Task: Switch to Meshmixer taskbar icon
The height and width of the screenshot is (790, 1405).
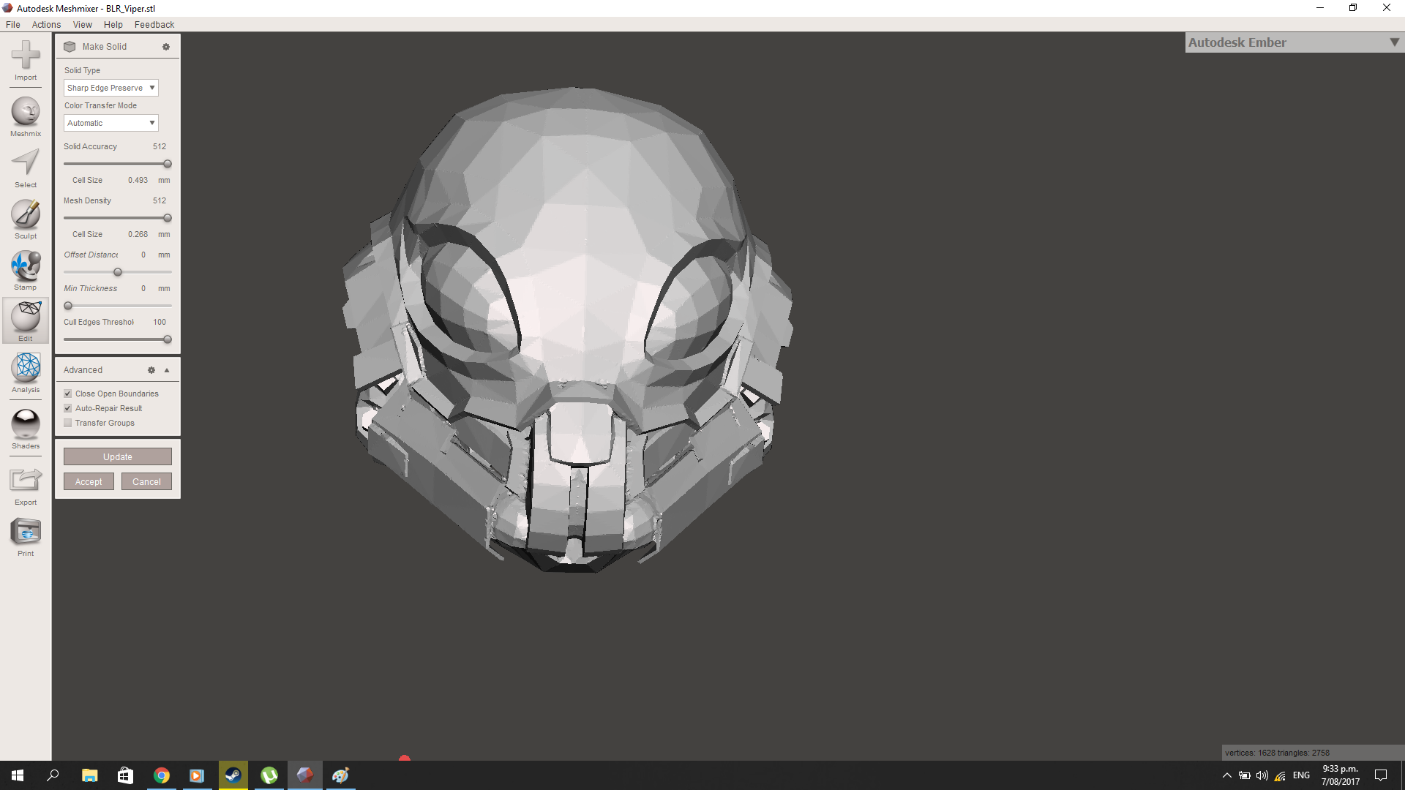Action: click(x=304, y=775)
